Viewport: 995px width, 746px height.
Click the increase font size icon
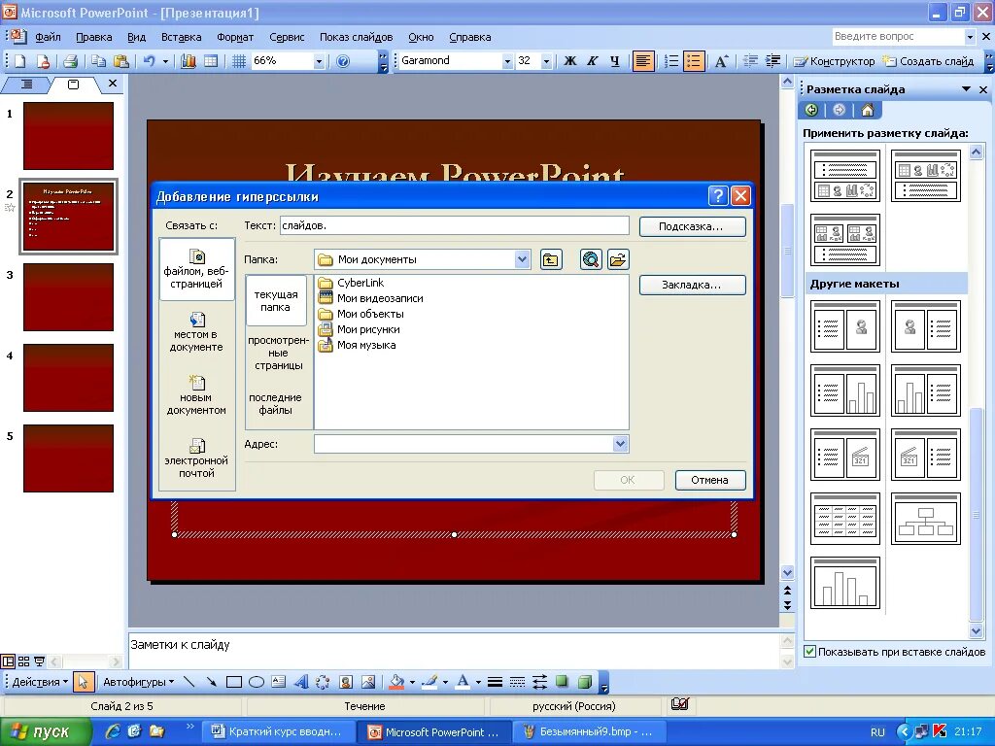(722, 61)
